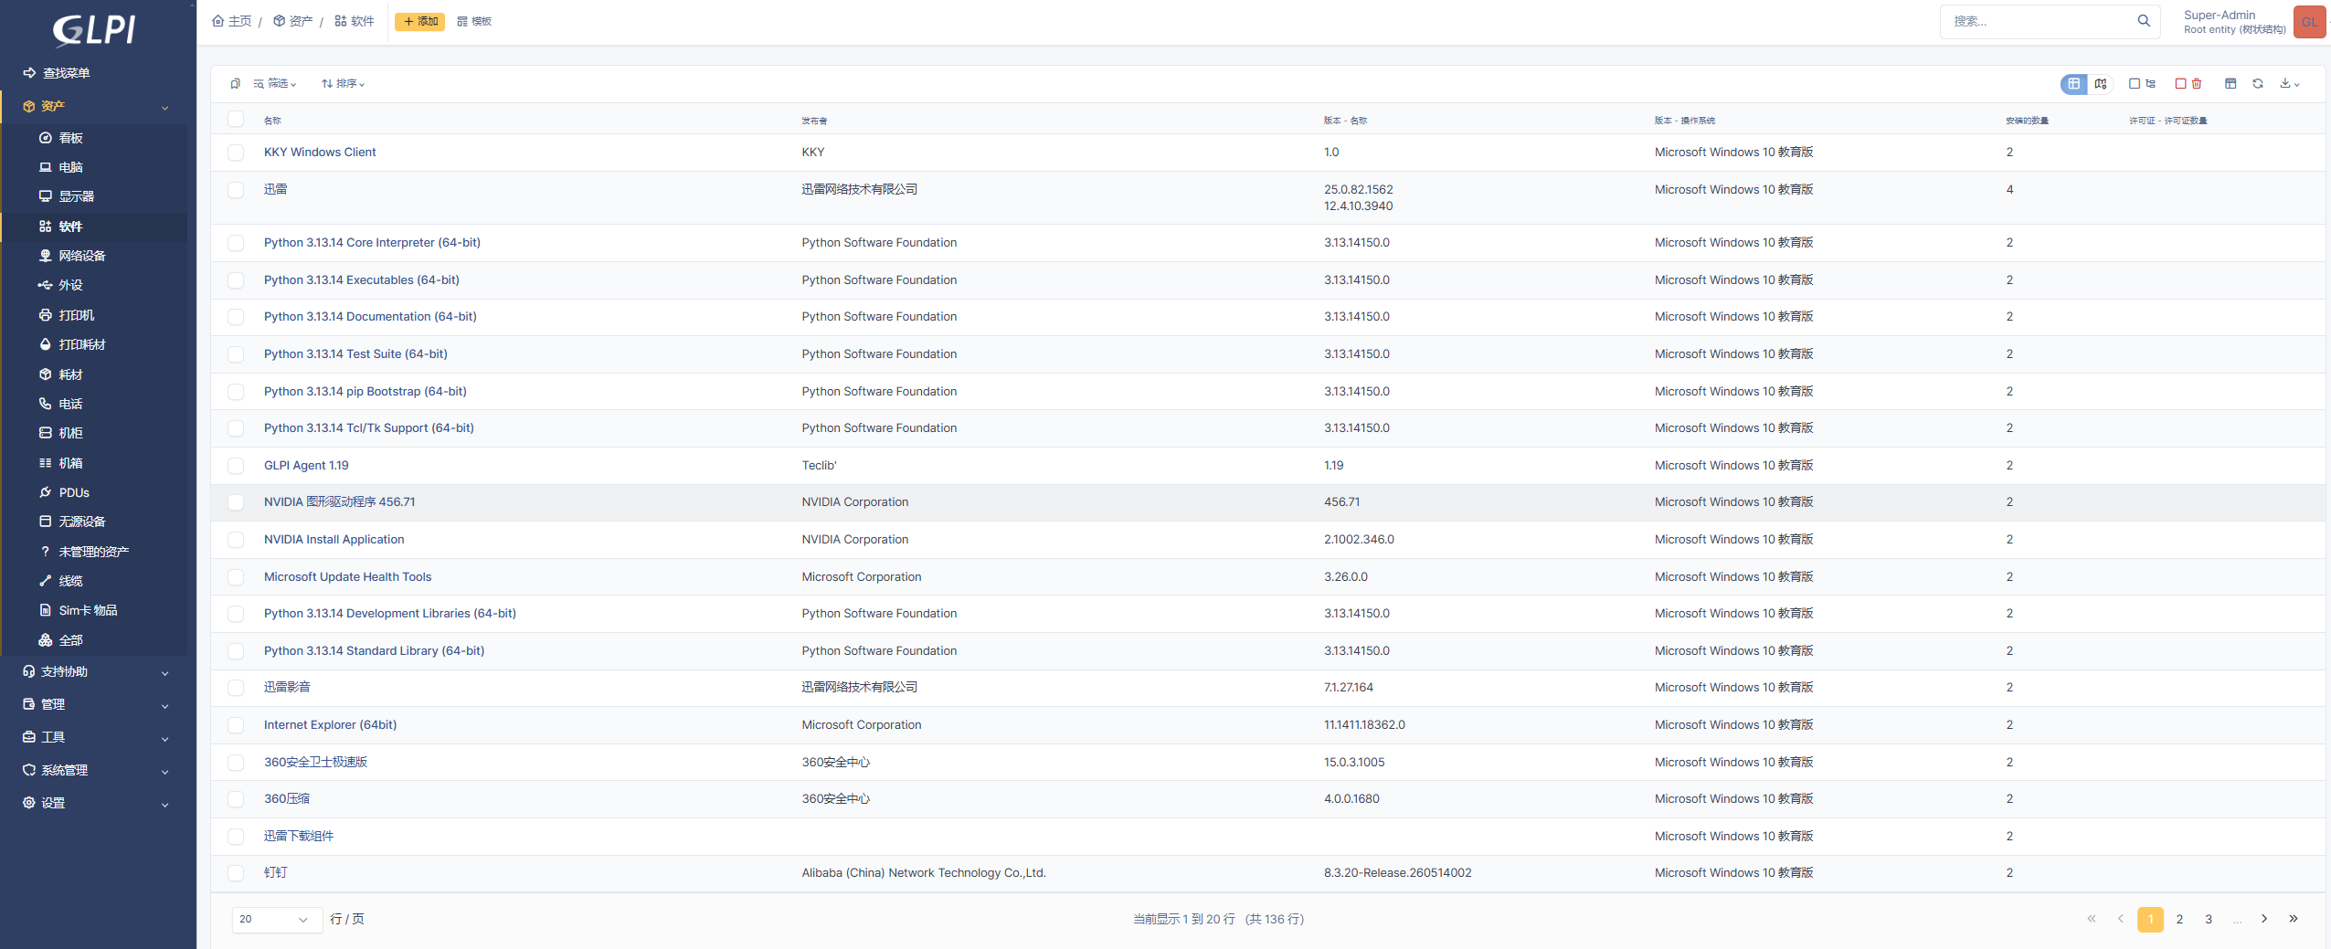Click the magnifier search icon
This screenshot has height=949, width=2331.
pos(2144,21)
